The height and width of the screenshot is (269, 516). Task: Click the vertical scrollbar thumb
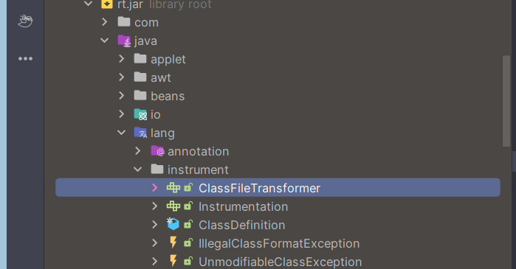point(506,101)
